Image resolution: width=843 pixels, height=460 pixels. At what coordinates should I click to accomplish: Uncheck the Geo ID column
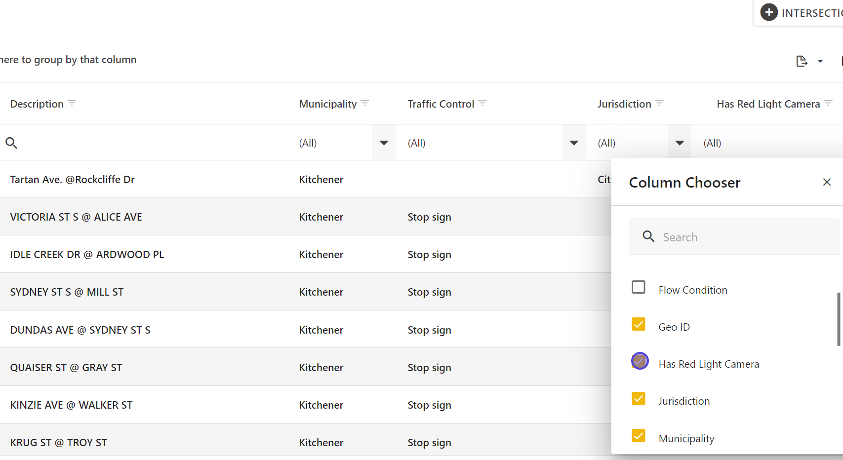(x=639, y=324)
